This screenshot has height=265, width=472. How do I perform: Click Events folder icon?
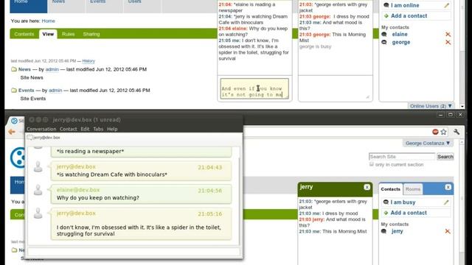(x=14, y=91)
